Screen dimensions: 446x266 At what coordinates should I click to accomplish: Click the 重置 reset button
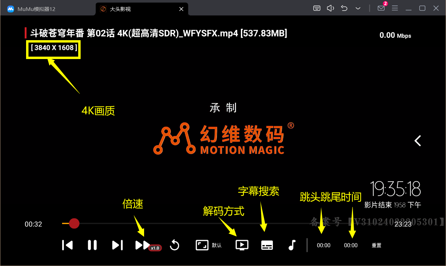pyautogui.click(x=376, y=245)
